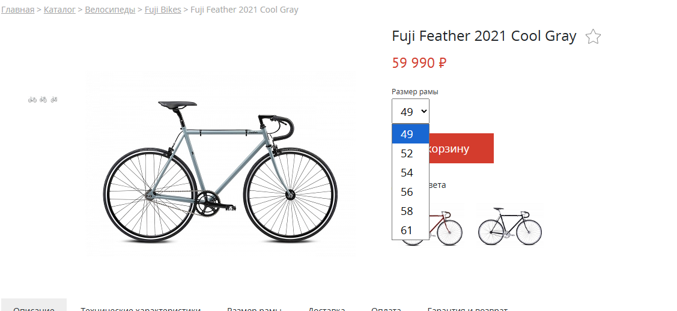The height and width of the screenshot is (311, 677).
Task: Switch to the Доставка tab
Action: (x=326, y=308)
